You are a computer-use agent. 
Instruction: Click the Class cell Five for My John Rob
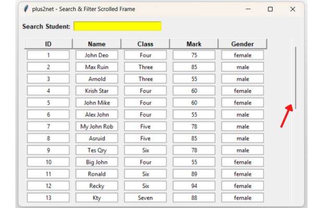[x=145, y=126]
